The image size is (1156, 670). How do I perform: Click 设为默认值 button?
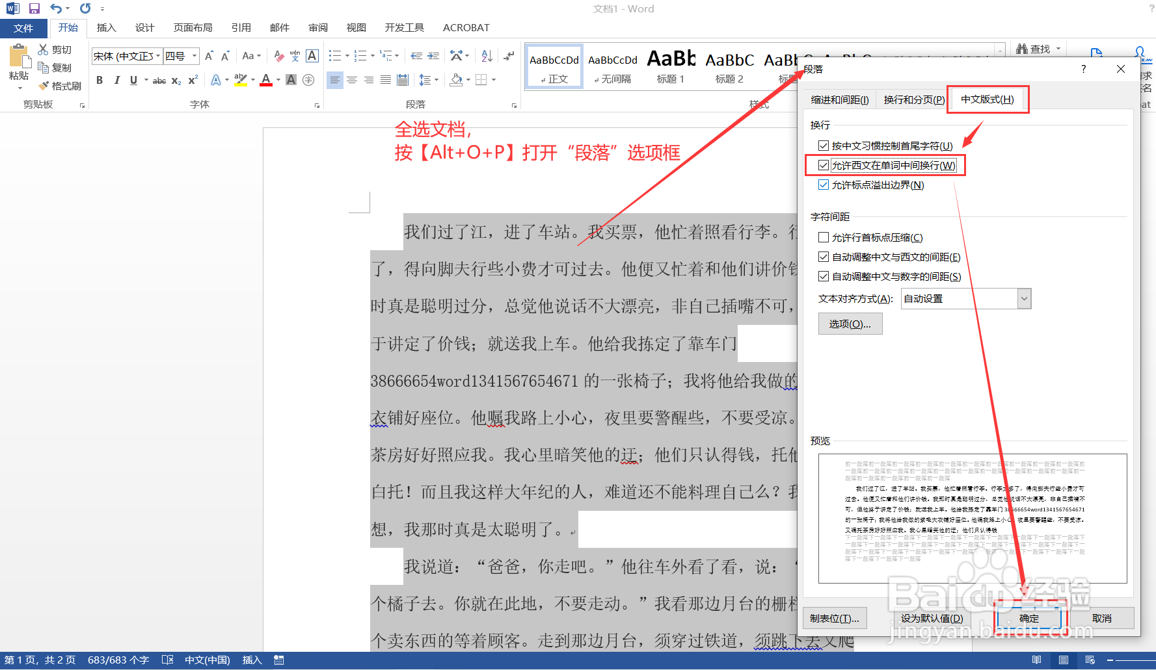coord(932,618)
